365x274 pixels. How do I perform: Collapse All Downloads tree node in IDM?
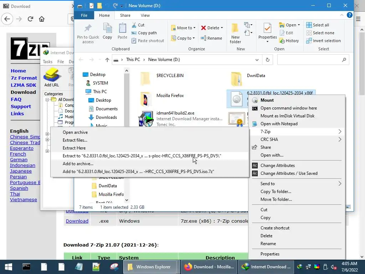point(47,100)
